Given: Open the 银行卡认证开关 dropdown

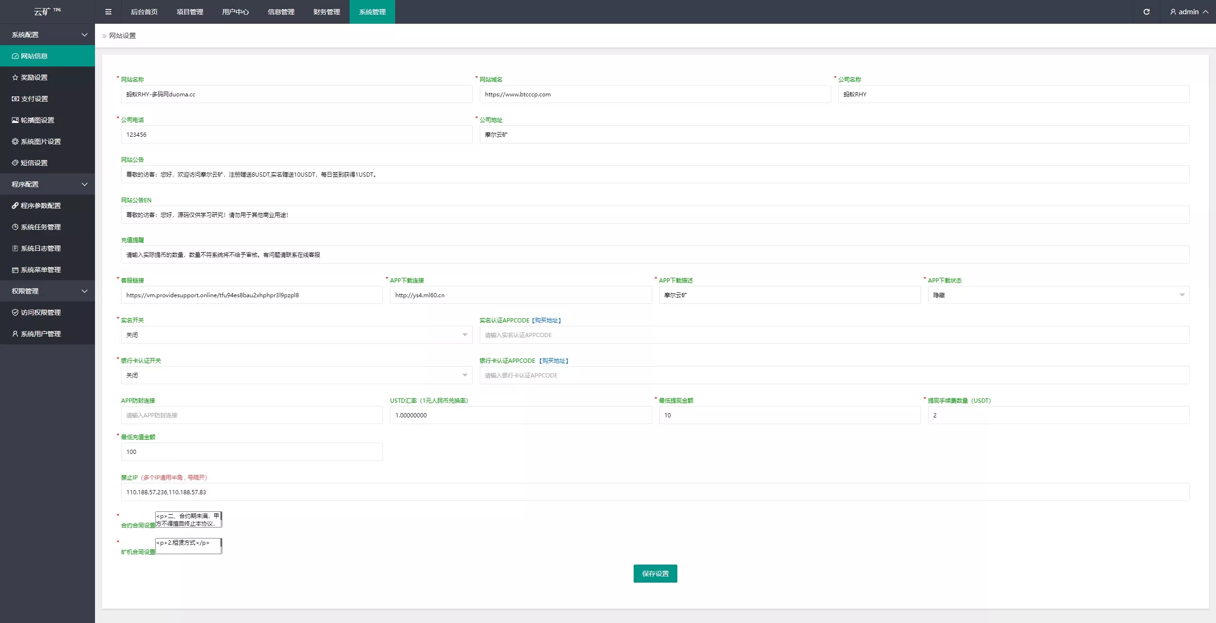Looking at the screenshot, I should coord(296,375).
